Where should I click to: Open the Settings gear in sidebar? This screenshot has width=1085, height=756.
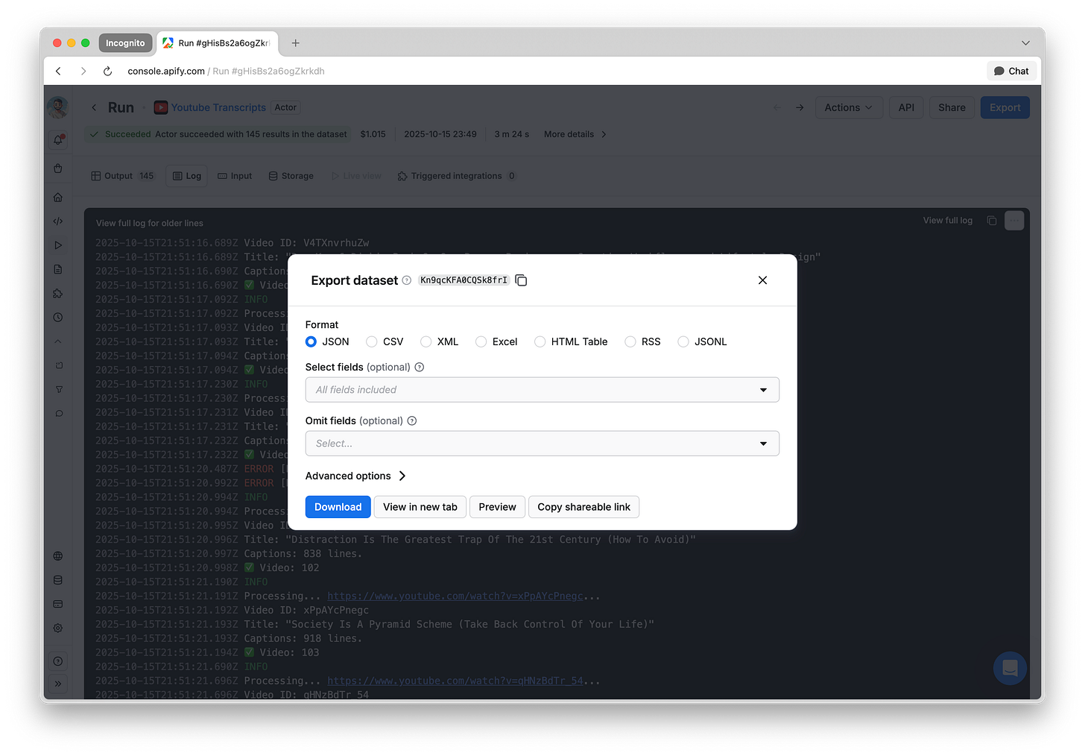coord(58,628)
